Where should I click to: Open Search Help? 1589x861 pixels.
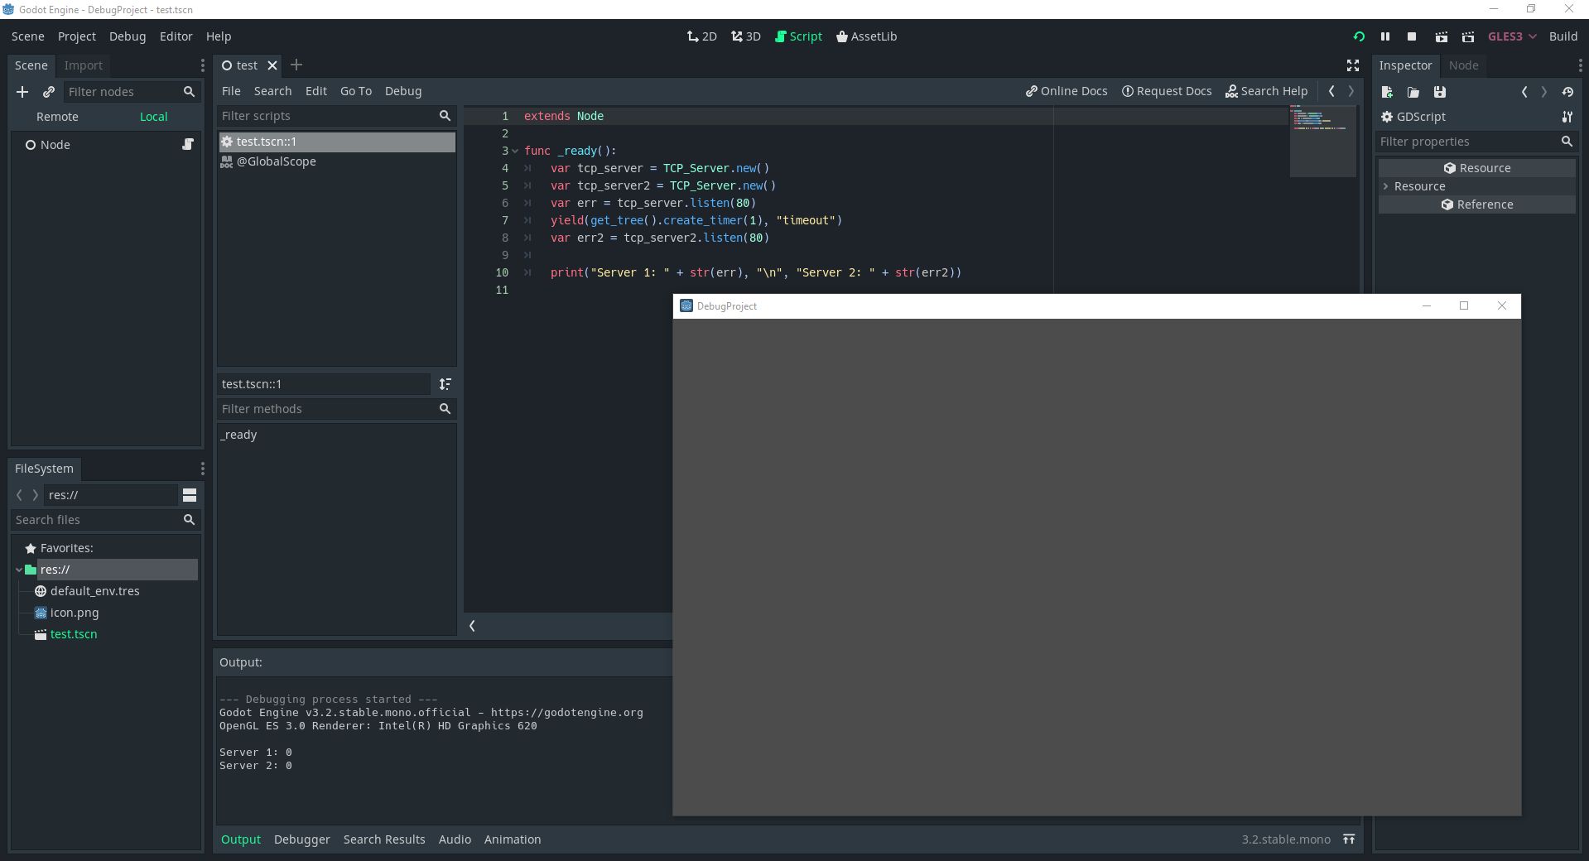[1267, 91]
